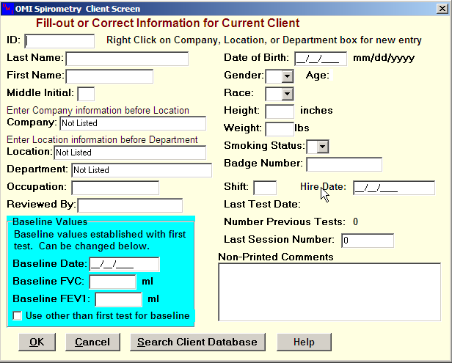The image size is (452, 363).
Task: Click the Help button
Action: 304,342
